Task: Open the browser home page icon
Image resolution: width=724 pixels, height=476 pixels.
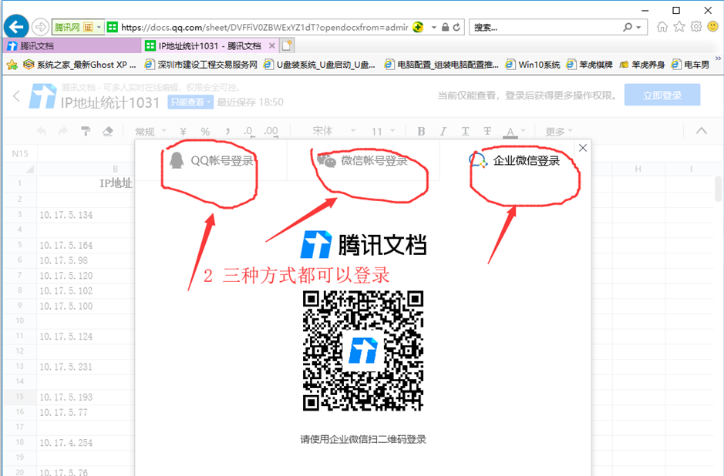Action: click(x=662, y=27)
